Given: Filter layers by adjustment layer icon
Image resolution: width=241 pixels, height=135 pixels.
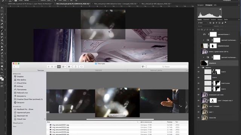Looking at the screenshot, I should 214,23.
